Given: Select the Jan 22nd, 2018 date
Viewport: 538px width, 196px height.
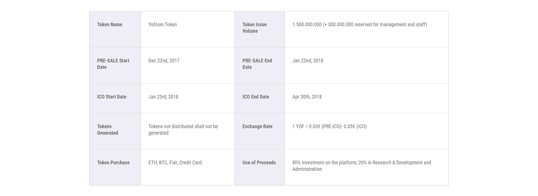Looking at the screenshot, I should pyautogui.click(x=308, y=61).
